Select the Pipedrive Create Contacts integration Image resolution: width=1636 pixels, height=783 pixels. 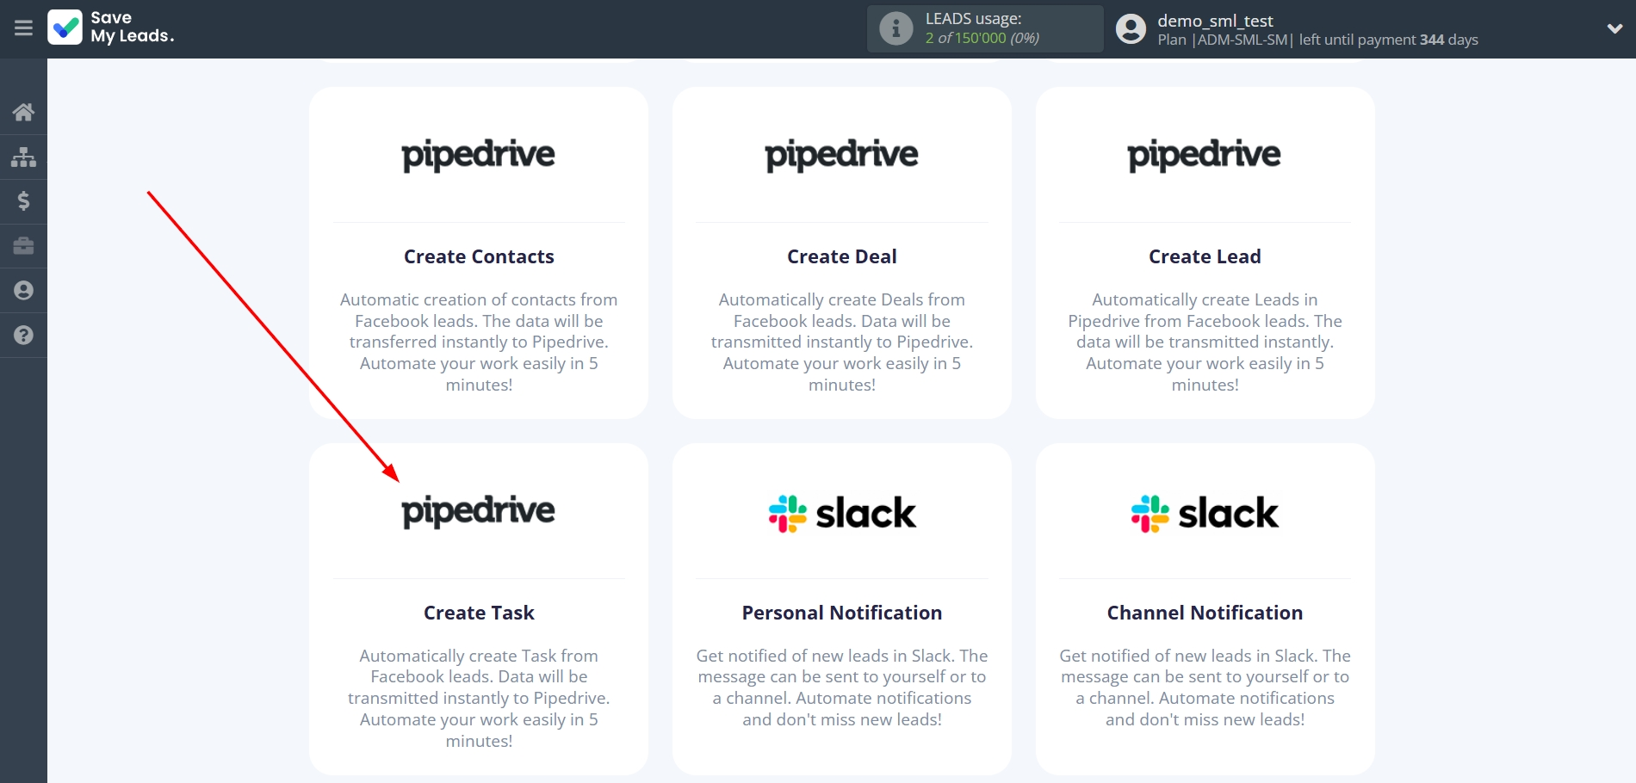pos(479,256)
